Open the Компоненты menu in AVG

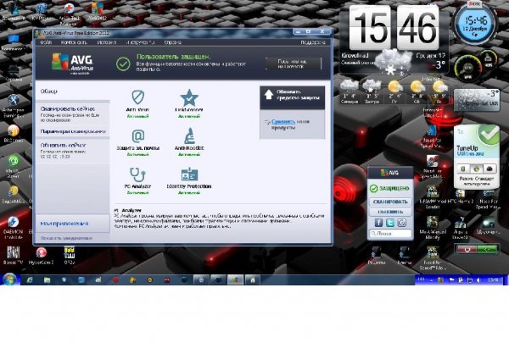74,42
